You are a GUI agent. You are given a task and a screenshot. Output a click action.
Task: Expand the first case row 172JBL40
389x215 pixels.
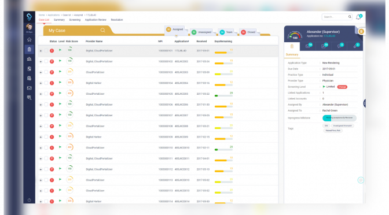coord(41,51)
